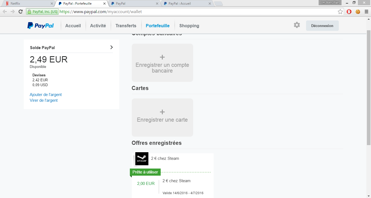The width and height of the screenshot is (371, 198).
Task: Open a new browser tab
Action: click(x=219, y=4)
